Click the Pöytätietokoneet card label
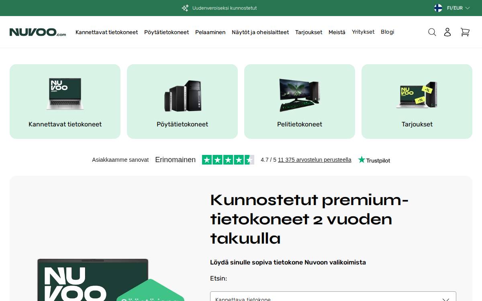Viewport: 482px width, 301px height. [x=182, y=124]
